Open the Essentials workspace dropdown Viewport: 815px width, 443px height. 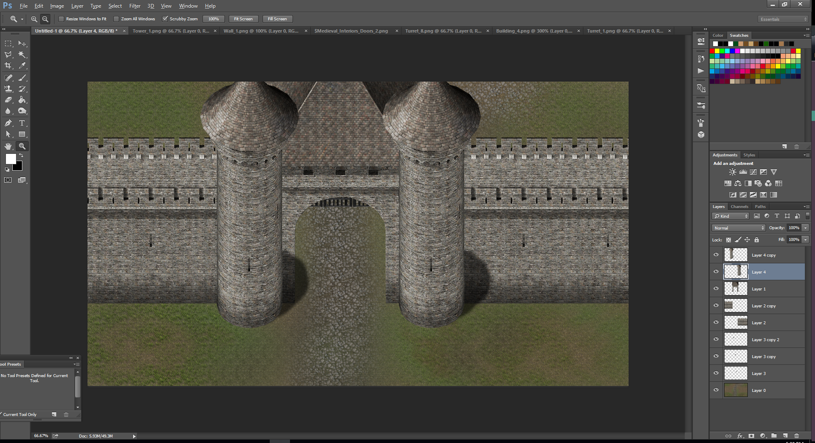pos(783,19)
